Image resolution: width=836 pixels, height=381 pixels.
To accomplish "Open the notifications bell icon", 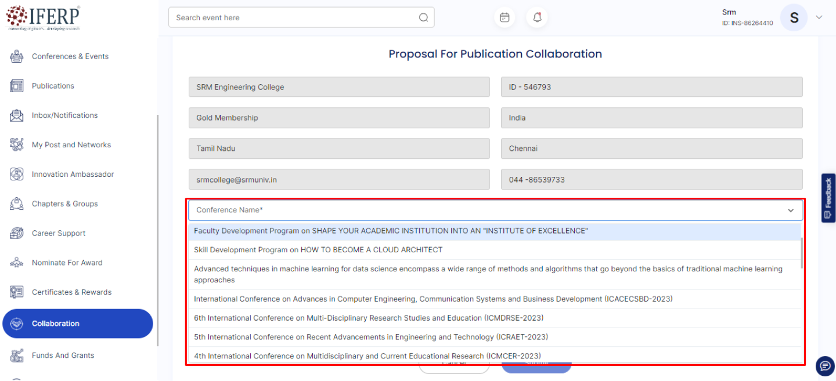I will click(537, 17).
